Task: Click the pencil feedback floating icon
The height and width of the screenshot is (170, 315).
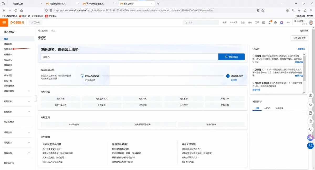Action: pos(310,95)
